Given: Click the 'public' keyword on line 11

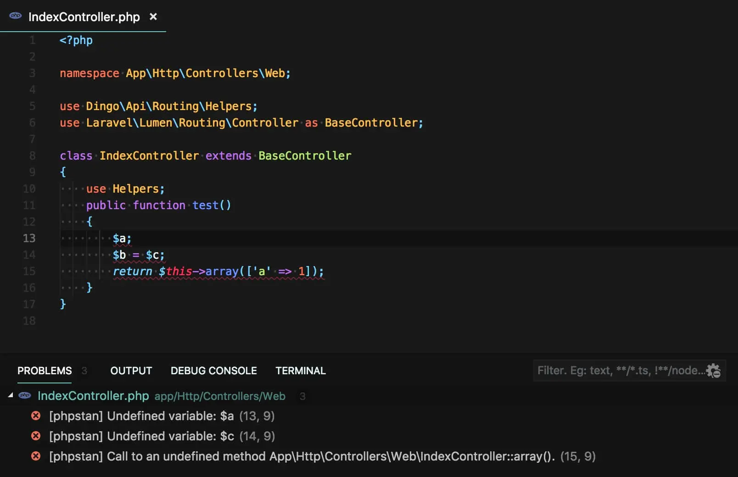Looking at the screenshot, I should [x=106, y=205].
